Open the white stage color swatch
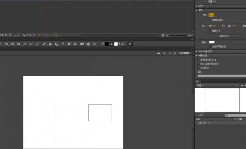Viewport: 246px width, 149px height. [212, 42]
